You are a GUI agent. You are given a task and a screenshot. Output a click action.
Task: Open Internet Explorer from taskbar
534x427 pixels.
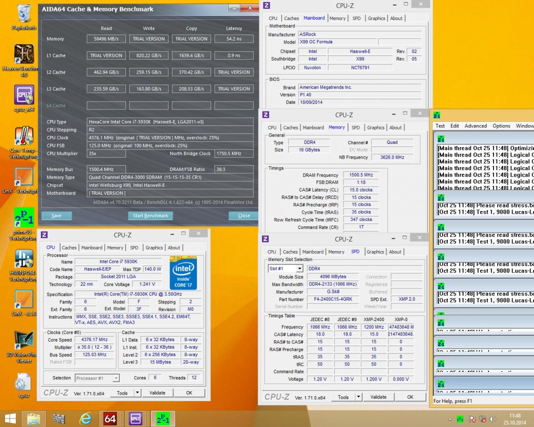85,419
